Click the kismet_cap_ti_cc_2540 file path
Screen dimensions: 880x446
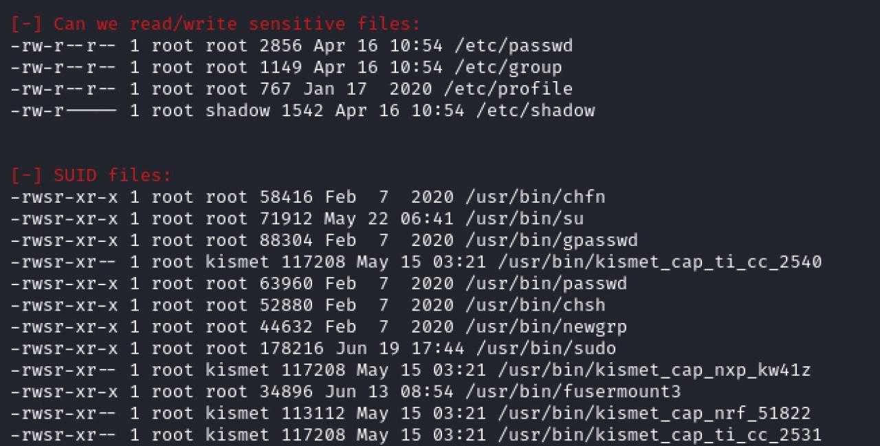coord(659,263)
